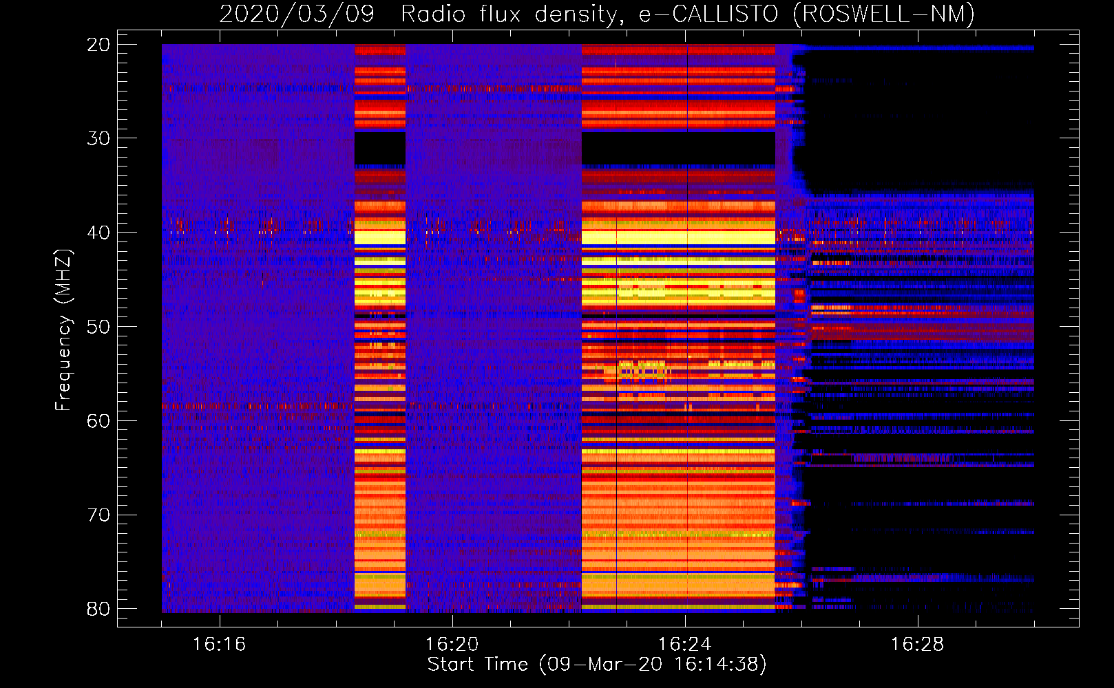Click the 80 frequency tick label

click(98, 609)
